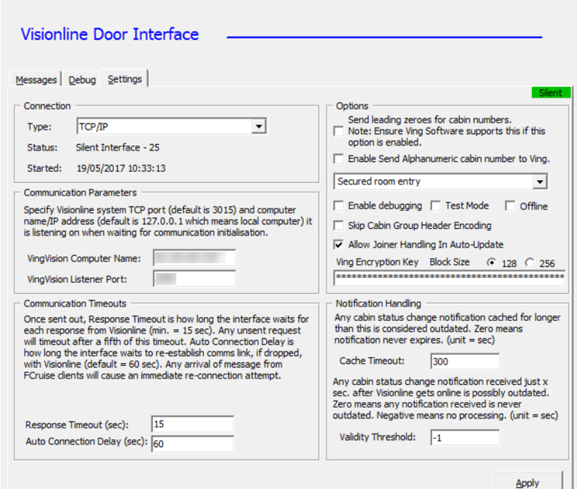Image resolution: width=577 pixels, height=489 pixels.
Task: Click the Ving Encryption Key field
Action: (x=449, y=277)
